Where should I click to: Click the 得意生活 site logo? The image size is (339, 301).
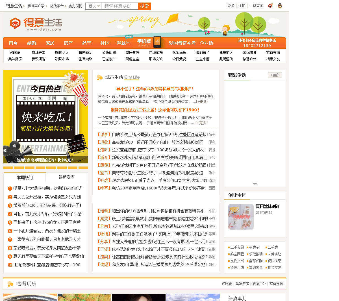coord(36,24)
